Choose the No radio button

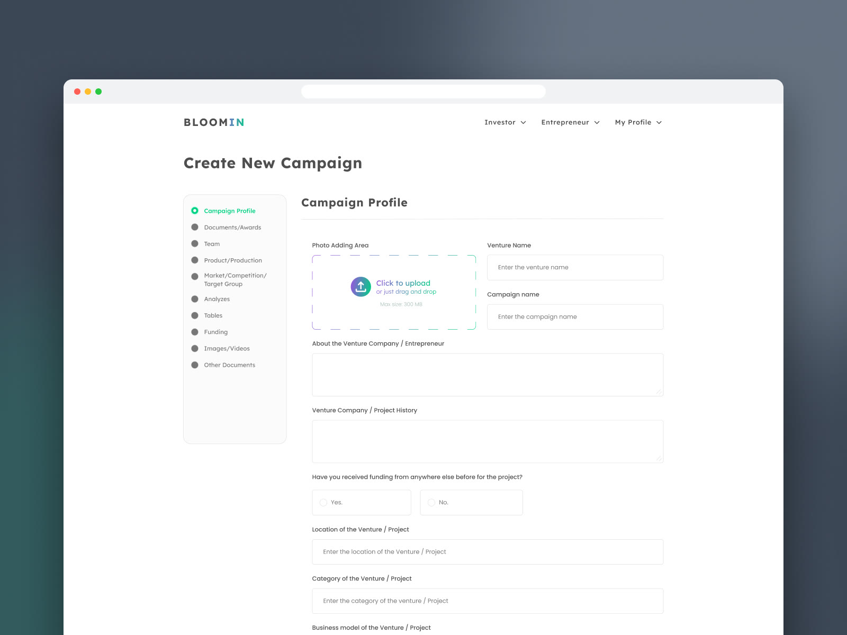pyautogui.click(x=431, y=503)
